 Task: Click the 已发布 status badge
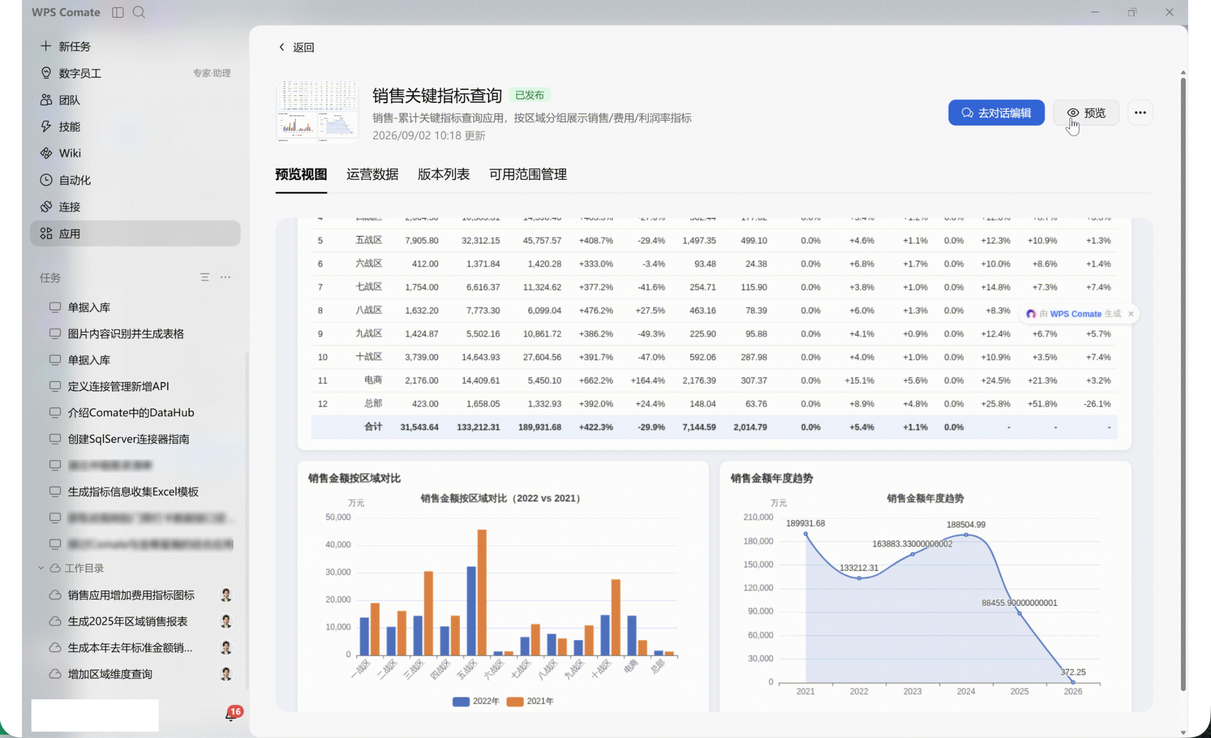click(x=530, y=95)
